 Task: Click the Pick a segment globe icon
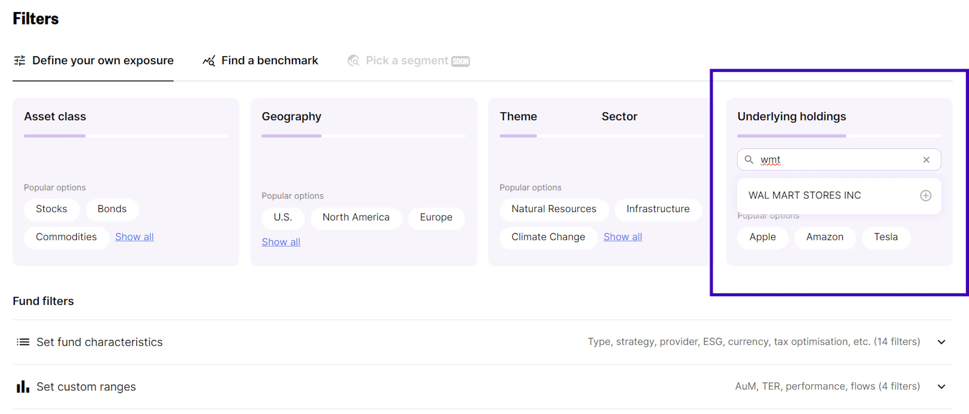click(x=353, y=60)
